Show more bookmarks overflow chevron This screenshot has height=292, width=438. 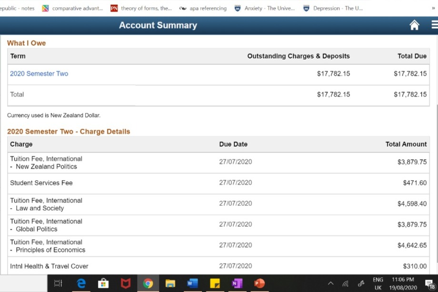433,9
